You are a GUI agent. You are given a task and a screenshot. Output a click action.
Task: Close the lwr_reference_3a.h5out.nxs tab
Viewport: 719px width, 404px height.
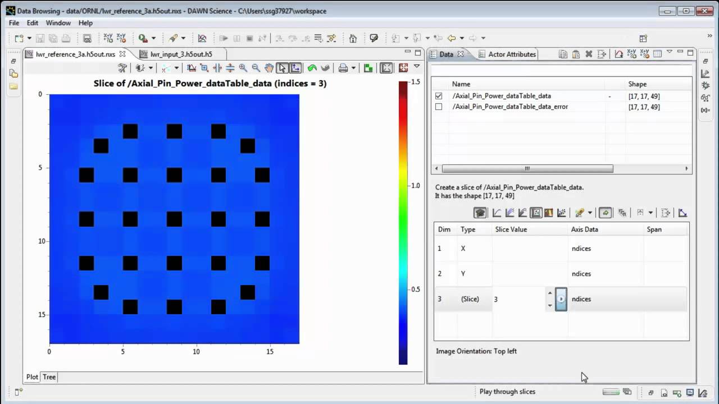tap(122, 54)
